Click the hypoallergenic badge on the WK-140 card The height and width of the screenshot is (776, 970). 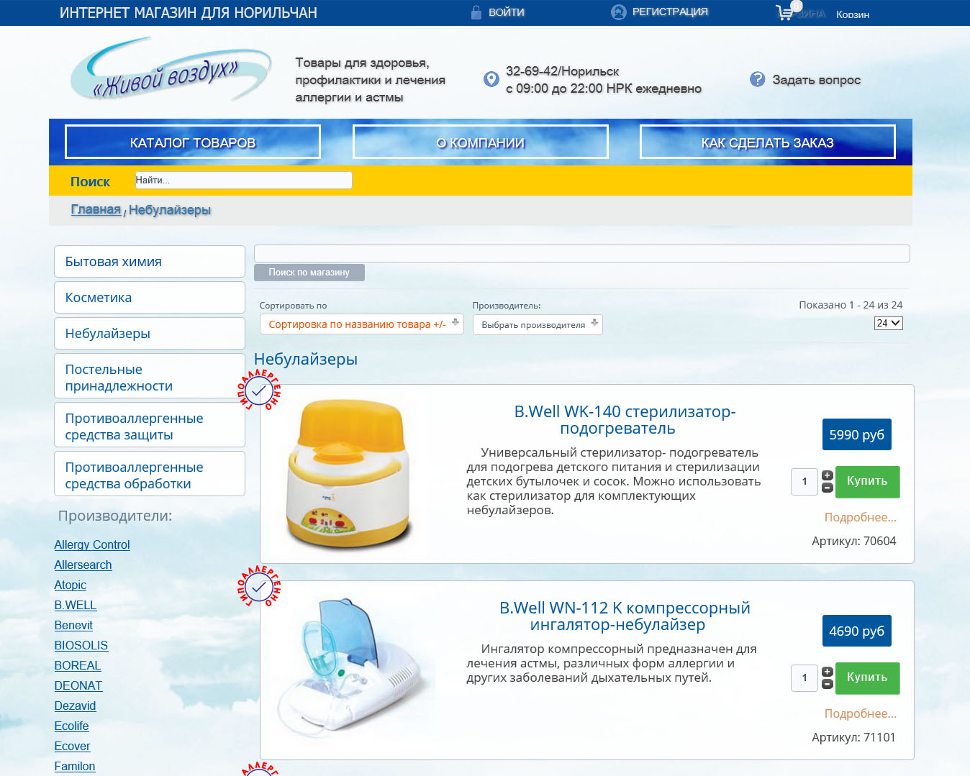(x=259, y=391)
